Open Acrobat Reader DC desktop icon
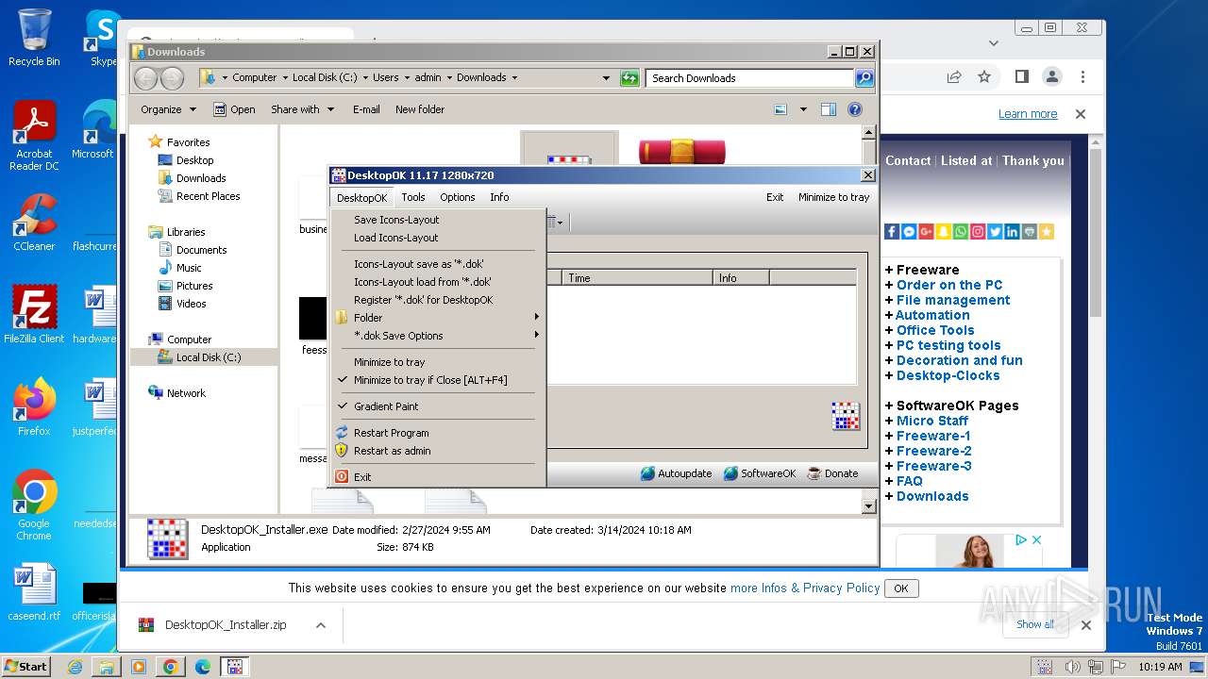 34,136
